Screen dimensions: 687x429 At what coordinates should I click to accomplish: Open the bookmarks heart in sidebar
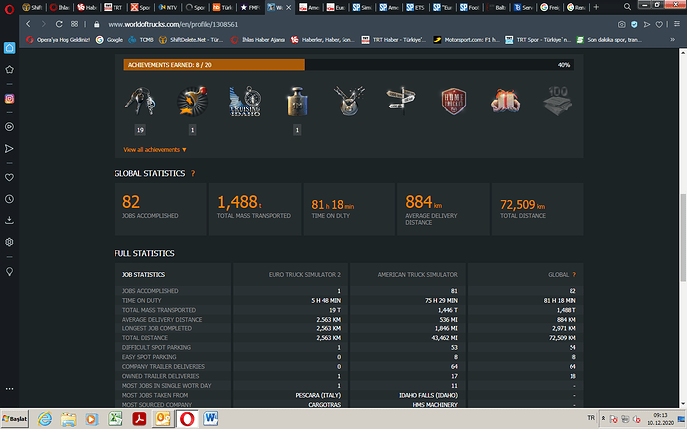(9, 177)
